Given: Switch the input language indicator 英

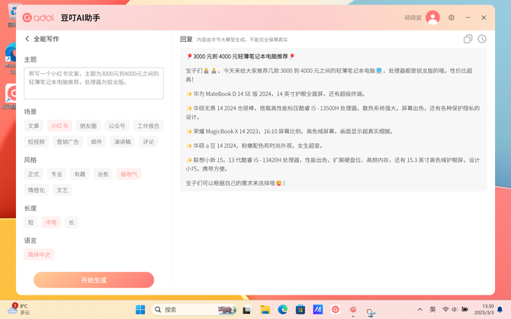Looking at the screenshot, I should coord(432,310).
